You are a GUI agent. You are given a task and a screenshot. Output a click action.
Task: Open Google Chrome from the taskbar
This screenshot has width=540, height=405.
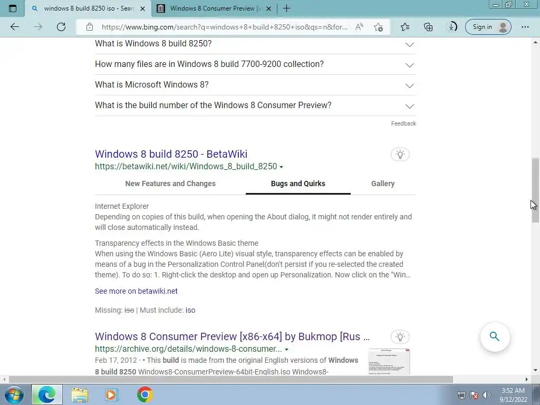[144, 394]
